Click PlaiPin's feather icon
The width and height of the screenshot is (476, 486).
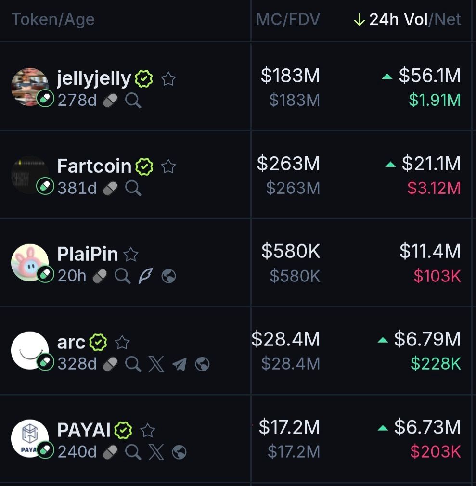145,276
